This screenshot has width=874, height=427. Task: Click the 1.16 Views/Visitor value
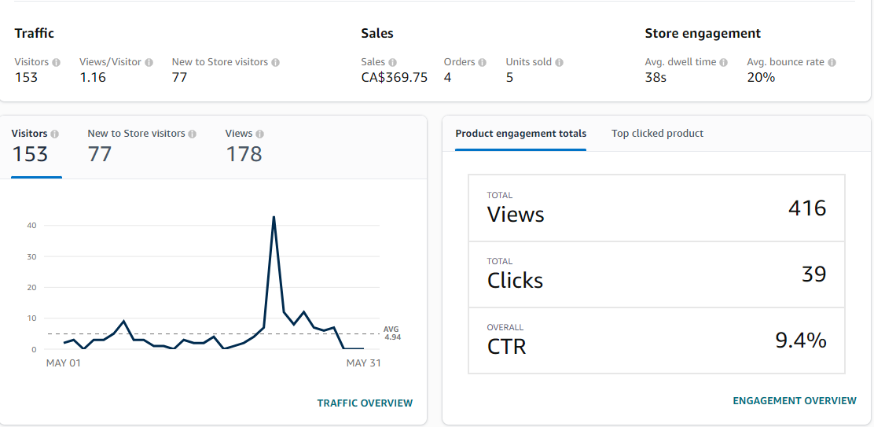[93, 78]
